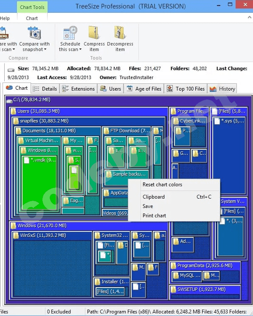
Task: Click the Schedule this scan calendar icon
Action: click(x=70, y=33)
